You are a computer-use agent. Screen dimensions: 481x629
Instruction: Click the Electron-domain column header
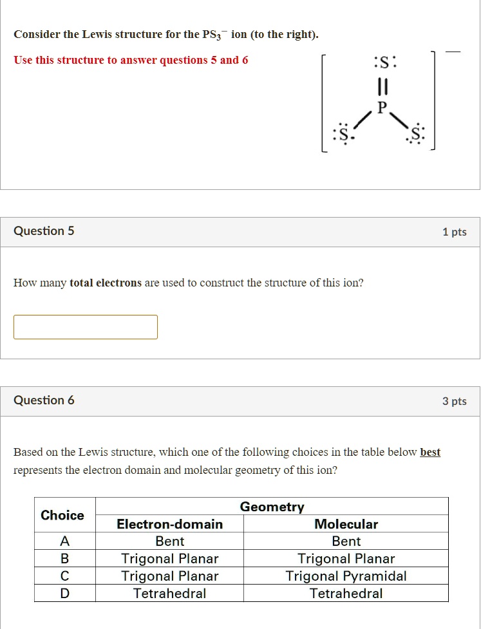coord(169,524)
